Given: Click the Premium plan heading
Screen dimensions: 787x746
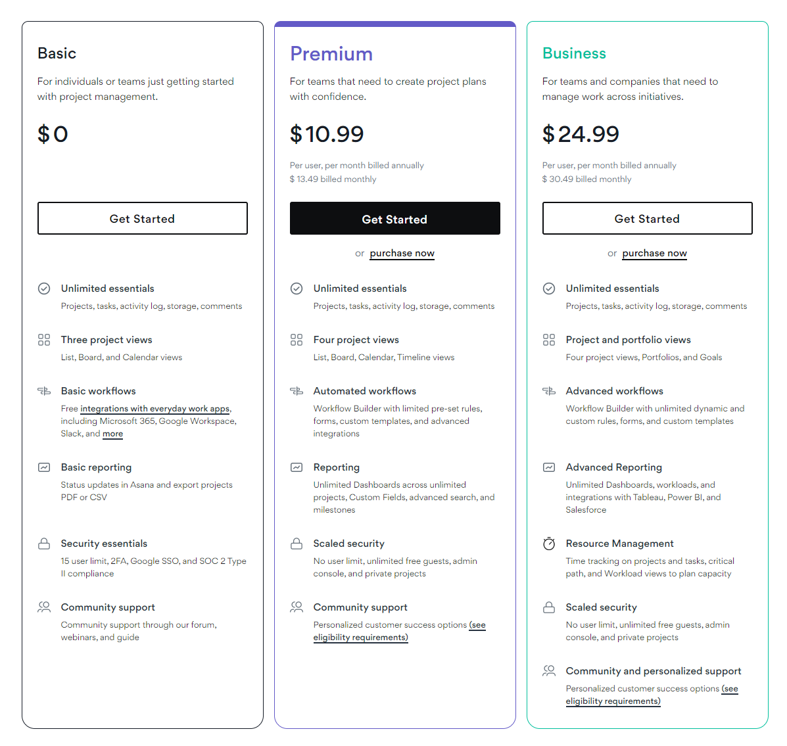Looking at the screenshot, I should click(331, 54).
